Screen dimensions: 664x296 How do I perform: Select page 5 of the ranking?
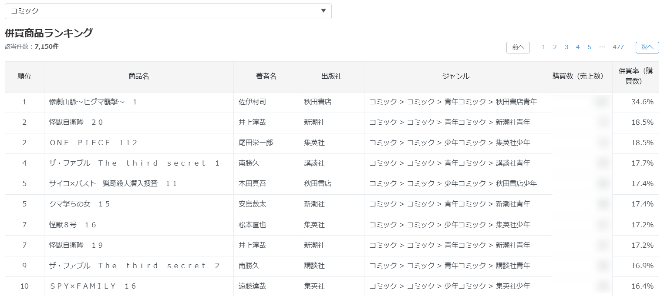coord(589,47)
